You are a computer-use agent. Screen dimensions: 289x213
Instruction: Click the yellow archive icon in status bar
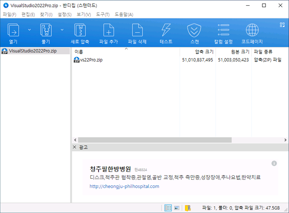click(188, 208)
